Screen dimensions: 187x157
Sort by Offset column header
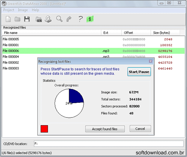coord(136,33)
